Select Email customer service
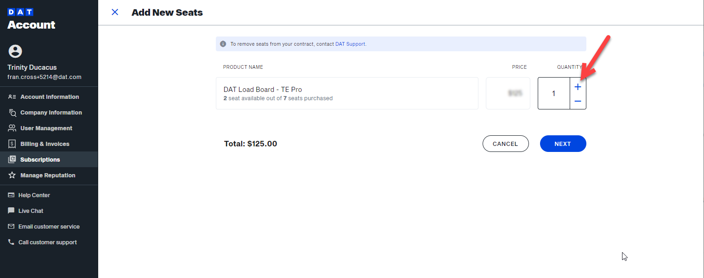Viewport: 704px width, 278px height. coord(49,227)
